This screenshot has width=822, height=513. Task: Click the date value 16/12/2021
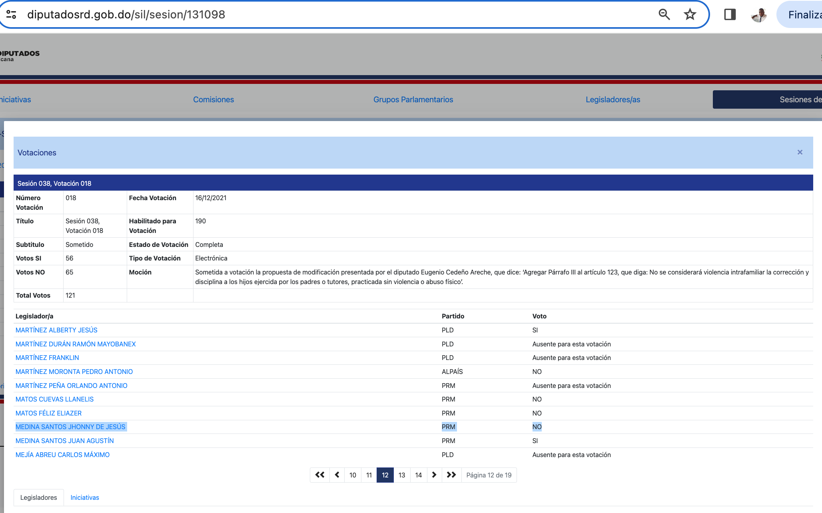(211, 198)
